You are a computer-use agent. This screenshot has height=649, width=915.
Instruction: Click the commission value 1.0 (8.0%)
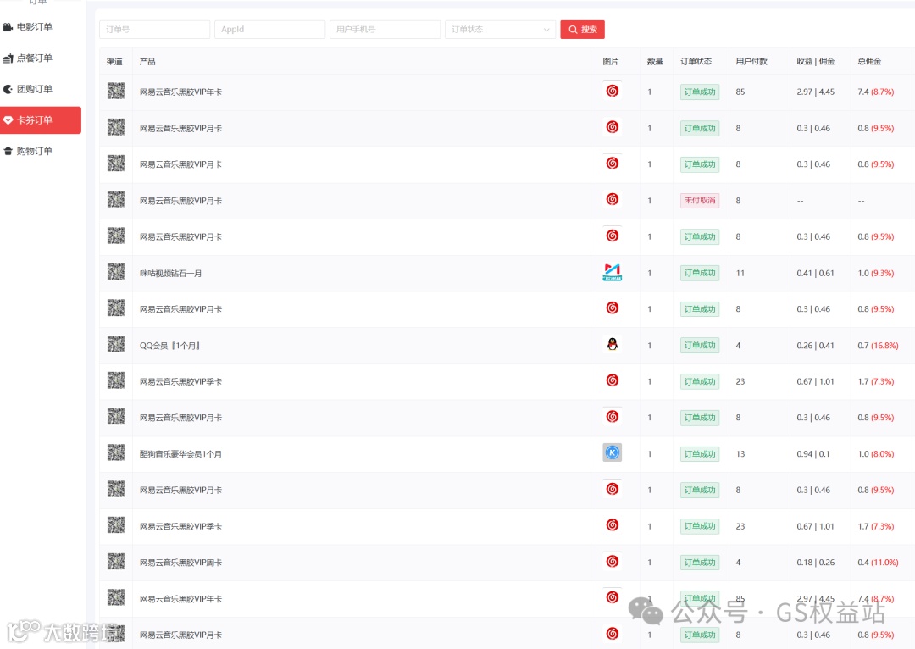coord(875,454)
